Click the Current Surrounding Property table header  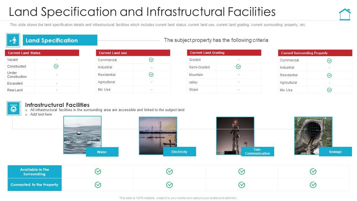(x=315, y=53)
